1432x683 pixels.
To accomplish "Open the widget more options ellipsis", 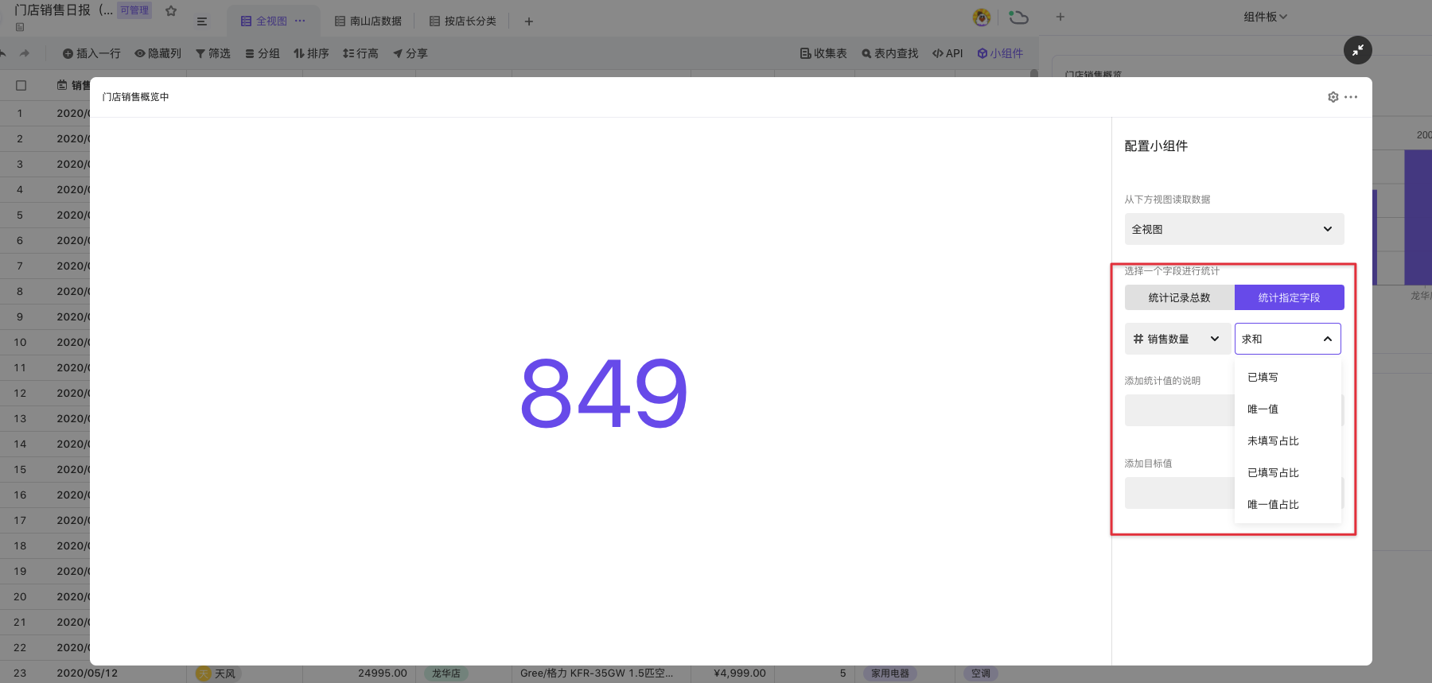I will tap(1351, 97).
